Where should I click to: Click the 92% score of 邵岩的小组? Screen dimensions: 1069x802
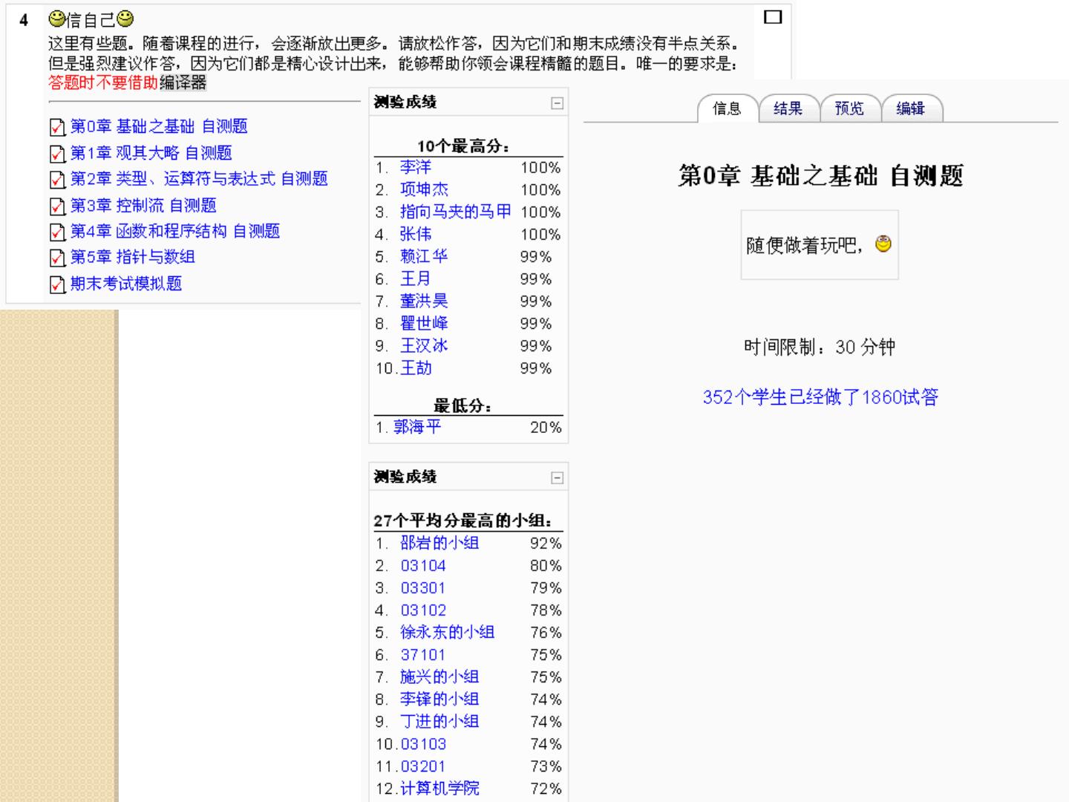click(x=546, y=543)
